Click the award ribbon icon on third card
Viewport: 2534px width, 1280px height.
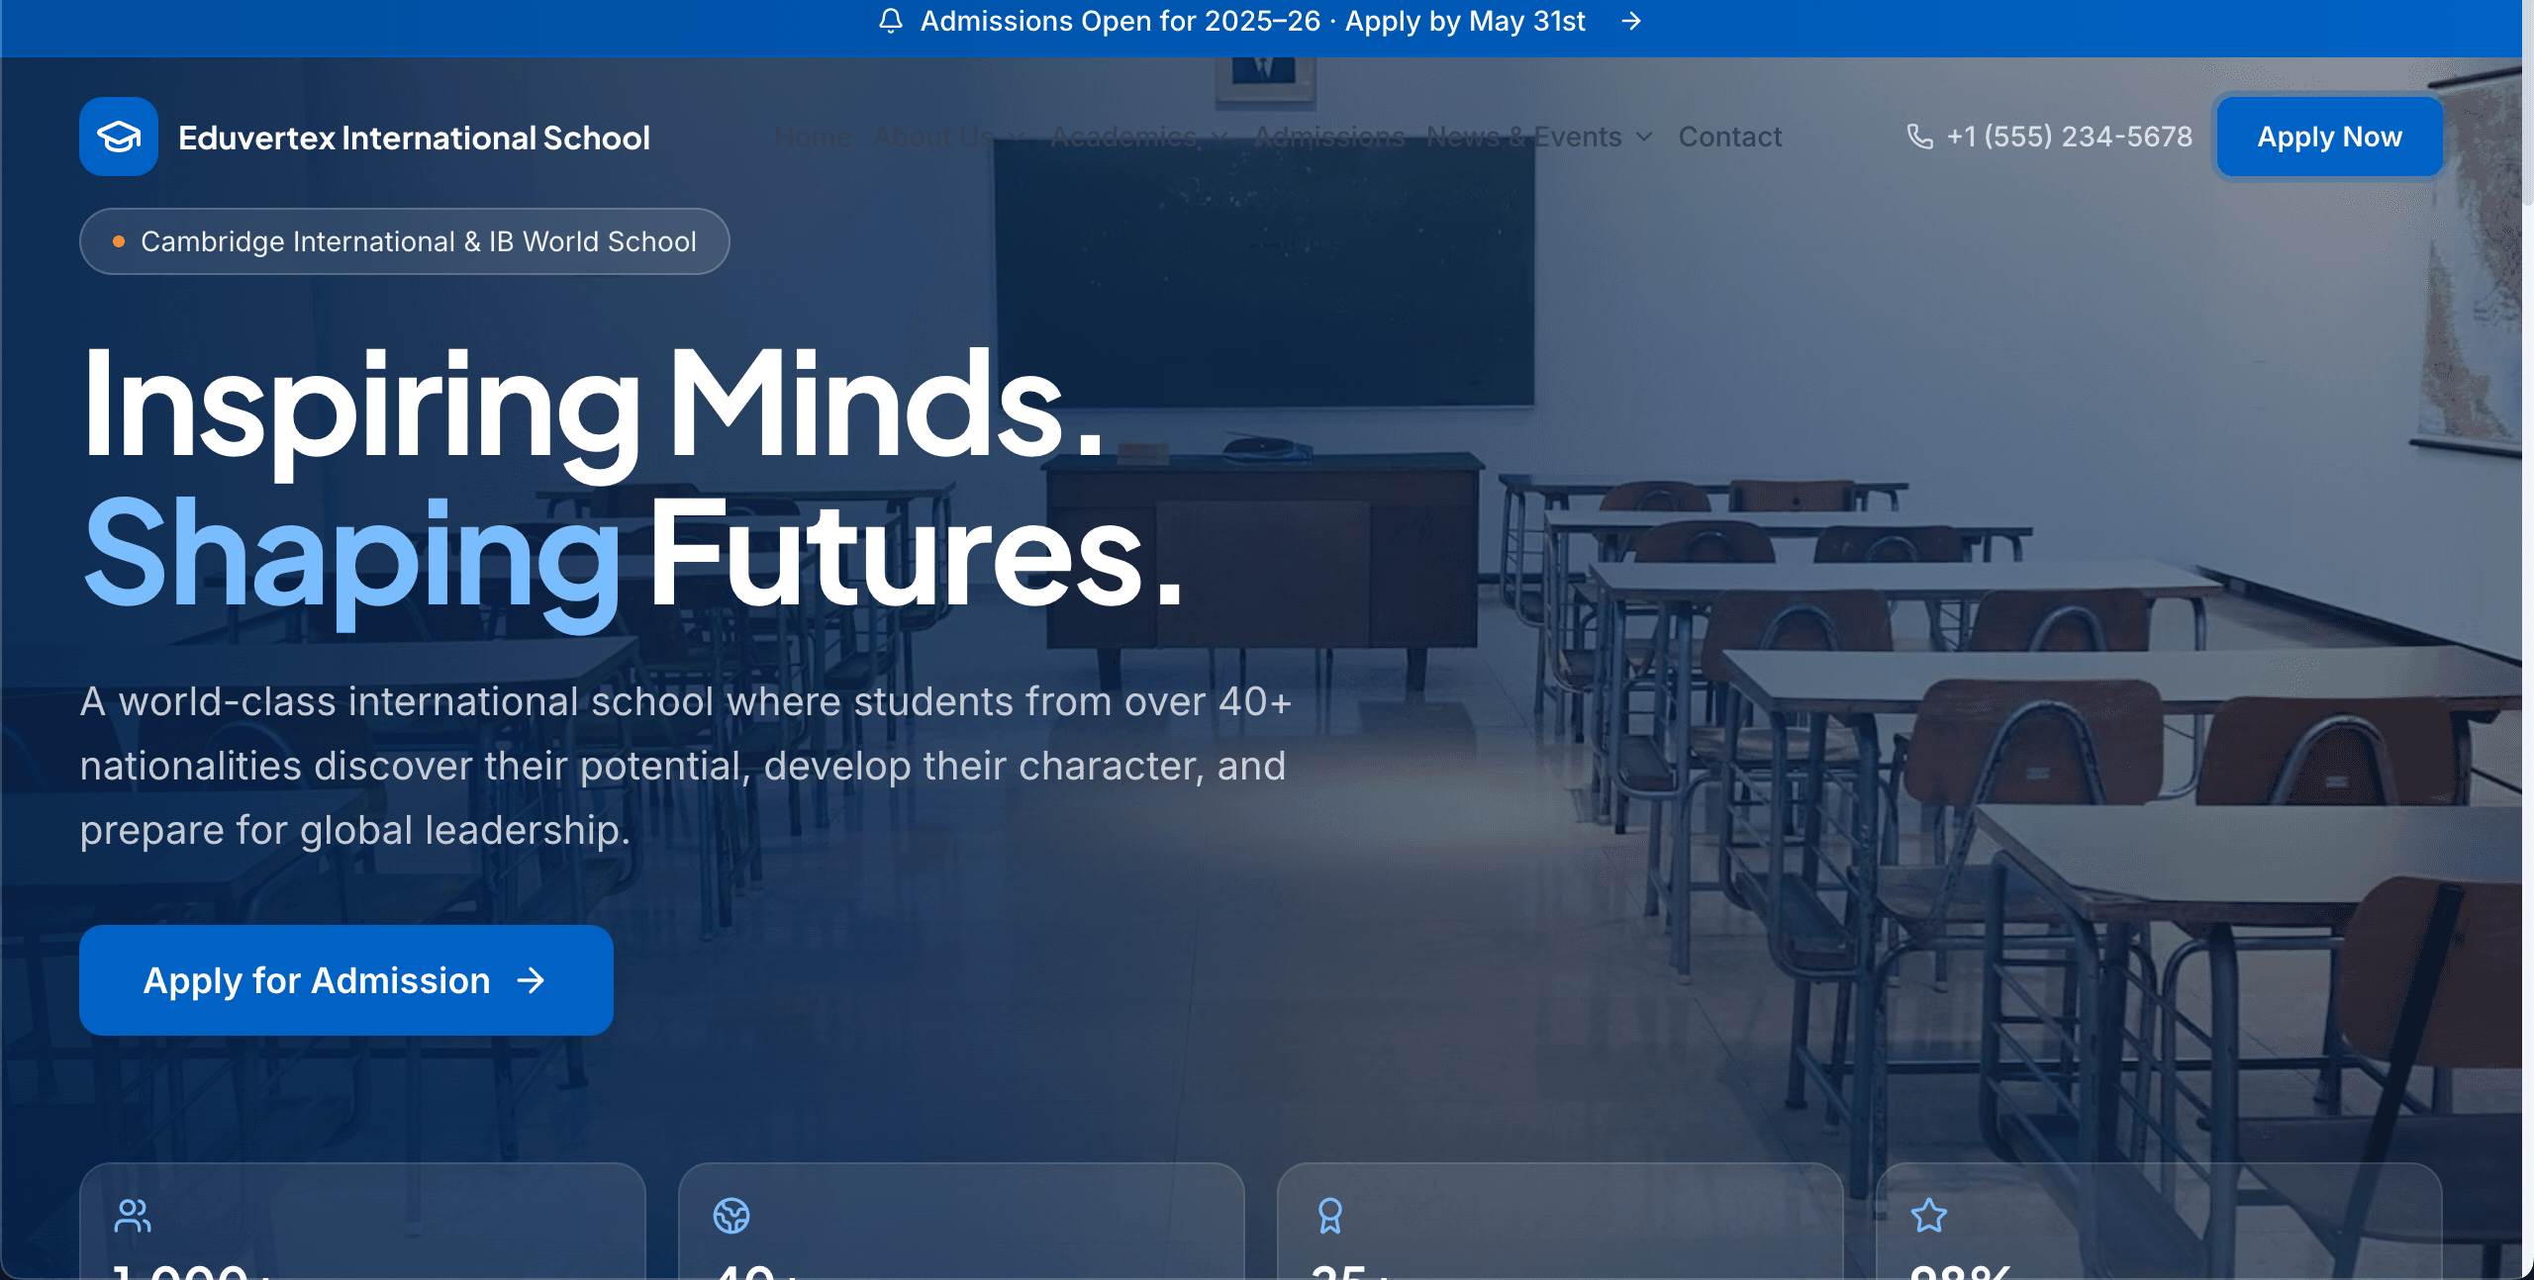1330,1216
